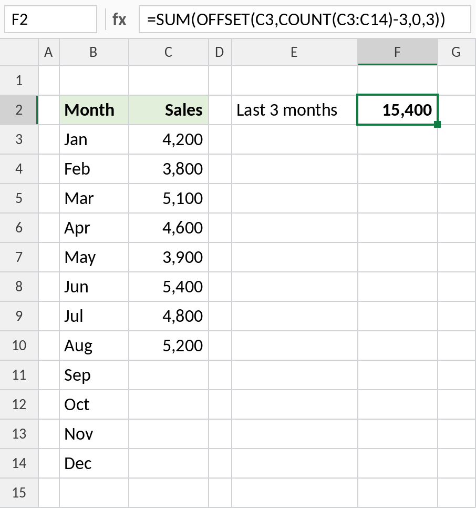This screenshot has height=508, width=476.
Task: Click the Month header cell
Action: tap(94, 110)
